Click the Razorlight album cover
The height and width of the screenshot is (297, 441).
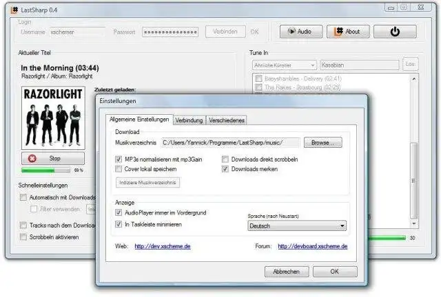[53, 118]
